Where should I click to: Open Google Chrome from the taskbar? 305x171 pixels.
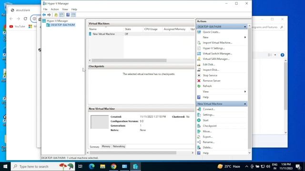coord(113,166)
